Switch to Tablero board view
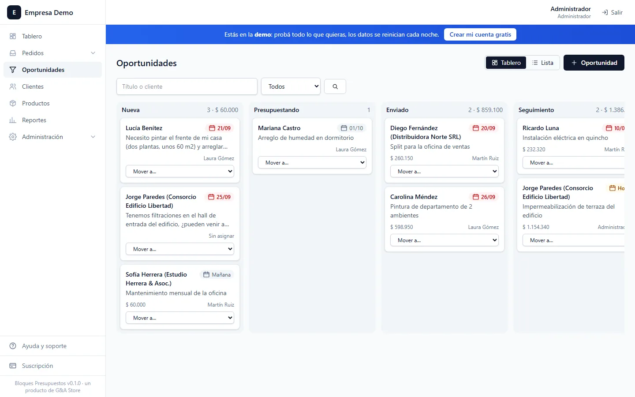 [506, 63]
